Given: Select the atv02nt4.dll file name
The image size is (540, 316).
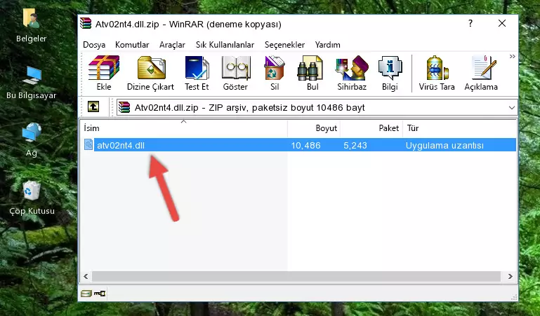Looking at the screenshot, I should click(x=121, y=145).
